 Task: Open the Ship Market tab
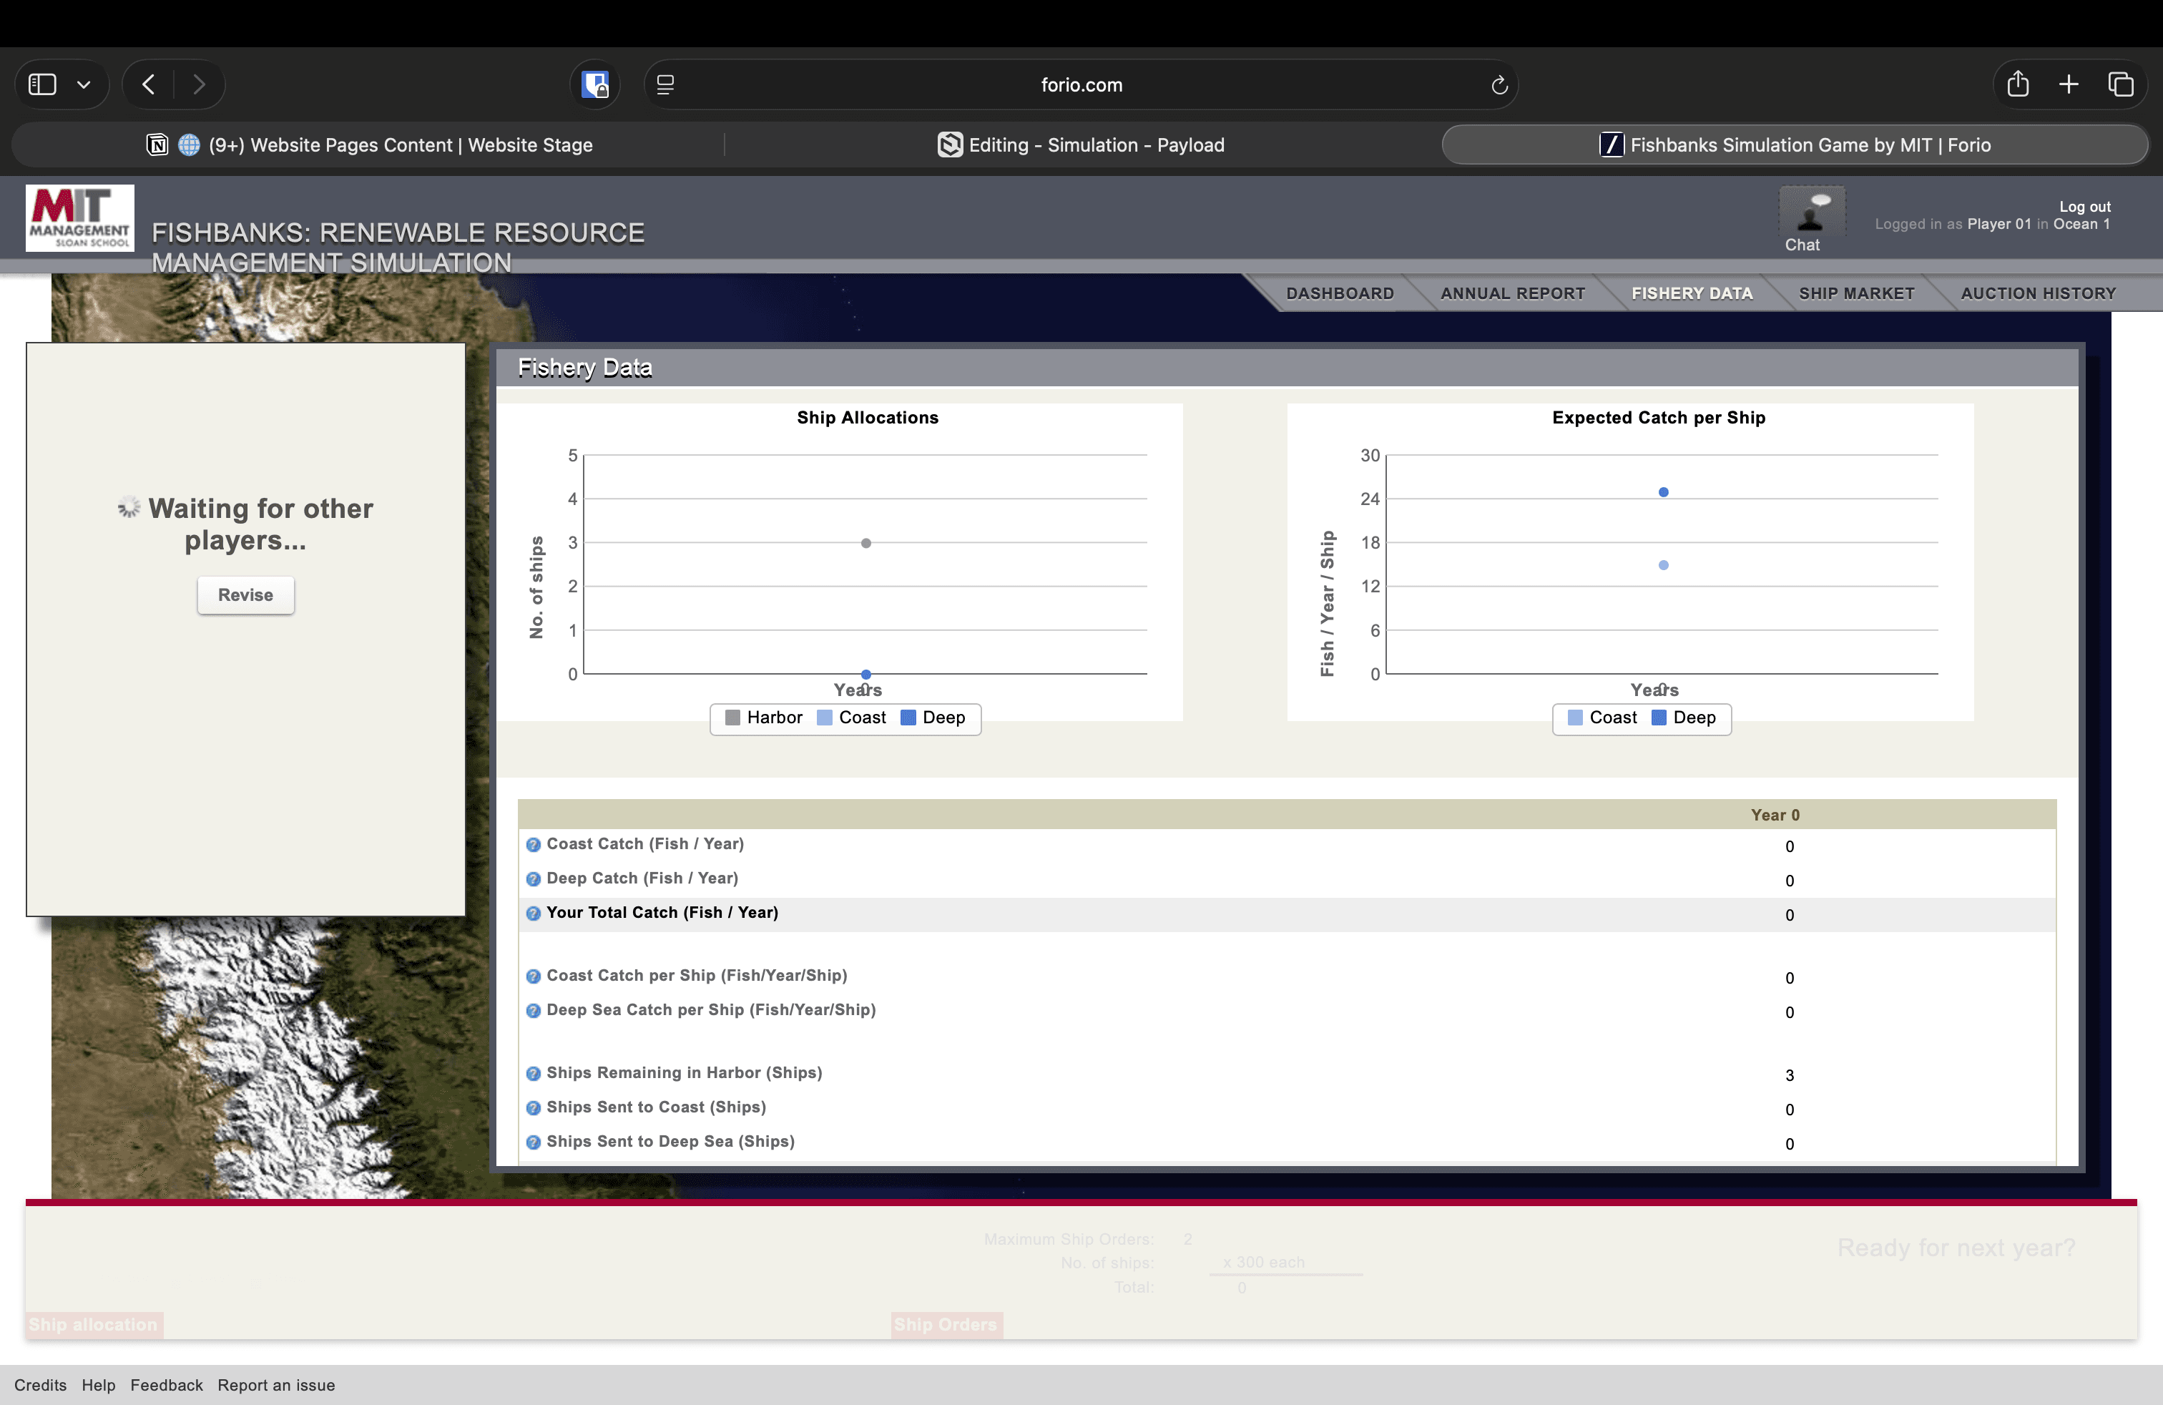[1856, 293]
